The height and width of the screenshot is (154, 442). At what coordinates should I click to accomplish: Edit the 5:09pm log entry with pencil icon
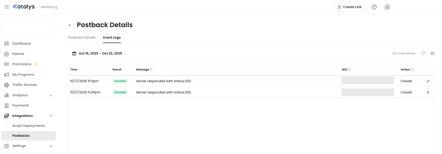(x=428, y=92)
